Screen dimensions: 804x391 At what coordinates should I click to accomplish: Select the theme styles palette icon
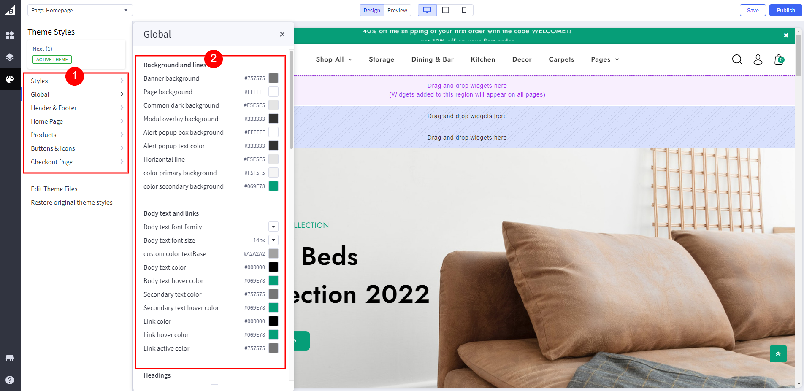pos(10,79)
